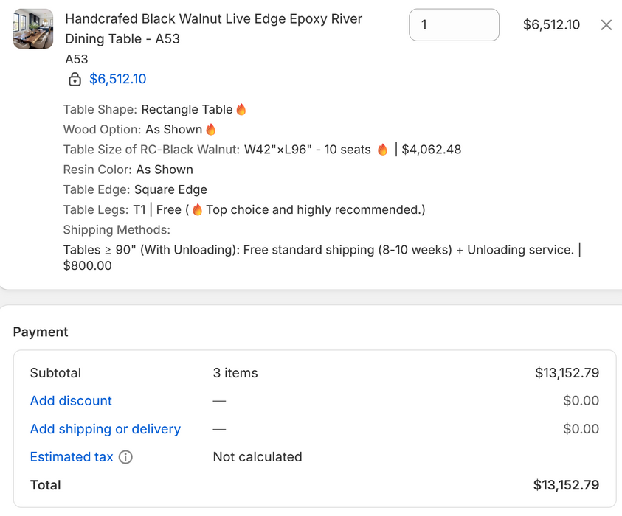Click the fire icon before Top choice text

click(197, 210)
